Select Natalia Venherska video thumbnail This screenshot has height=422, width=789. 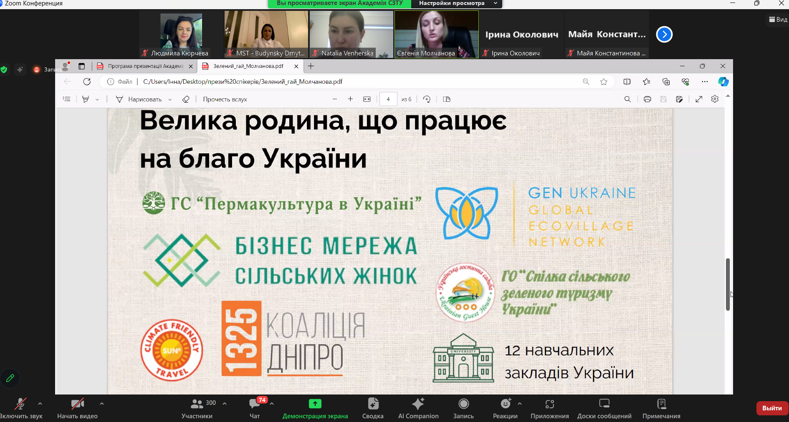352,34
